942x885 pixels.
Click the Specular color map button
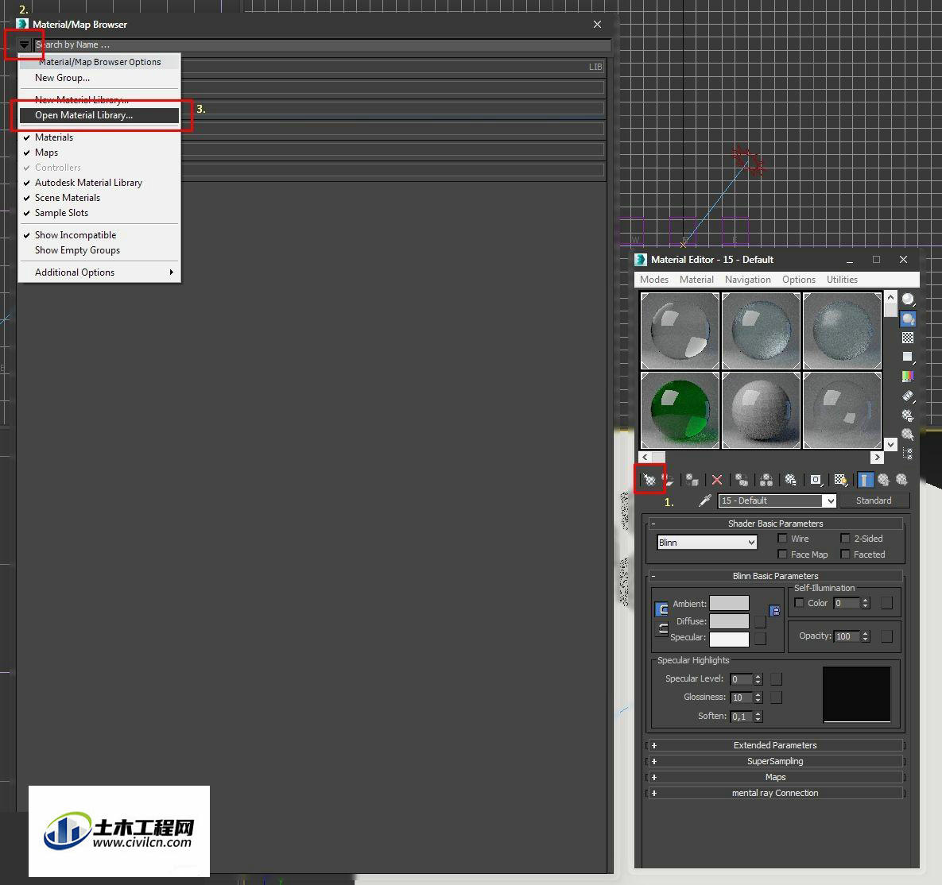point(760,638)
